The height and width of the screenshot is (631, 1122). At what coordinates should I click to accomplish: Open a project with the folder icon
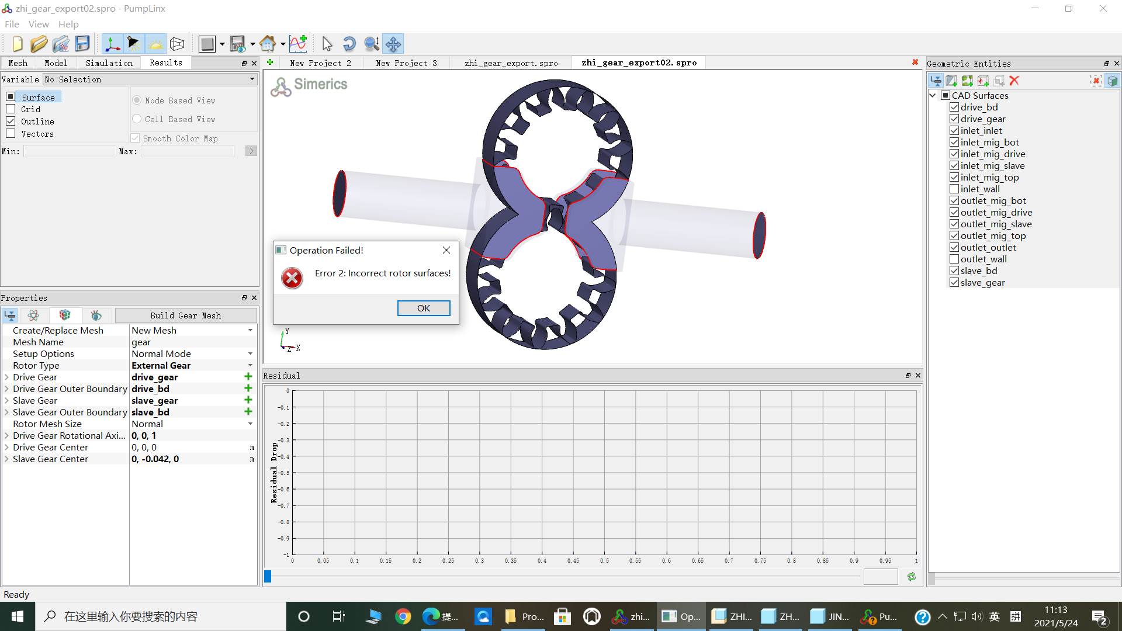click(x=39, y=44)
